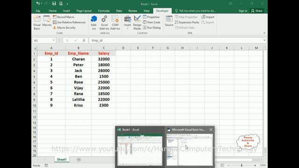Select the Sheet1 tab

pyautogui.click(x=62, y=160)
